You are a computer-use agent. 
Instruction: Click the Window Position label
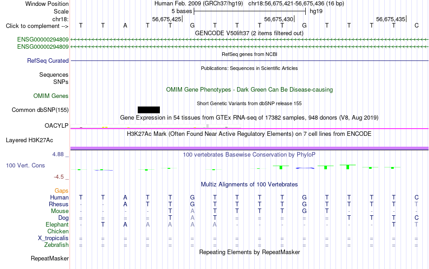pyautogui.click(x=47, y=4)
